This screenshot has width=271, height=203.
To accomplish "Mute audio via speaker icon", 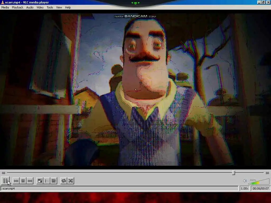I will pyautogui.click(x=245, y=181).
